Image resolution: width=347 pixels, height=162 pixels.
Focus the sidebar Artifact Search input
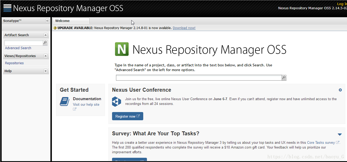24,43
